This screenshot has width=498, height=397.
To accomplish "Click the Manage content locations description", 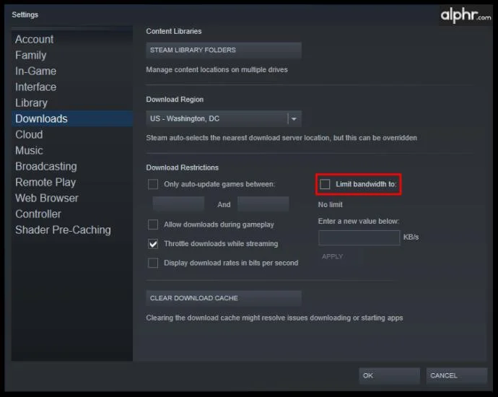I will tap(217, 69).
